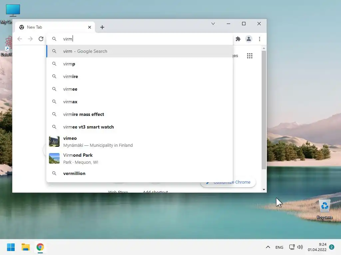341x255 pixels.
Task: Click the Virmond Park thumbnail image
Action: point(54,158)
